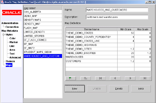The width and height of the screenshot is (156, 103).
Task: Open Themes in Map Metadata tree
Action: coord(10,61)
